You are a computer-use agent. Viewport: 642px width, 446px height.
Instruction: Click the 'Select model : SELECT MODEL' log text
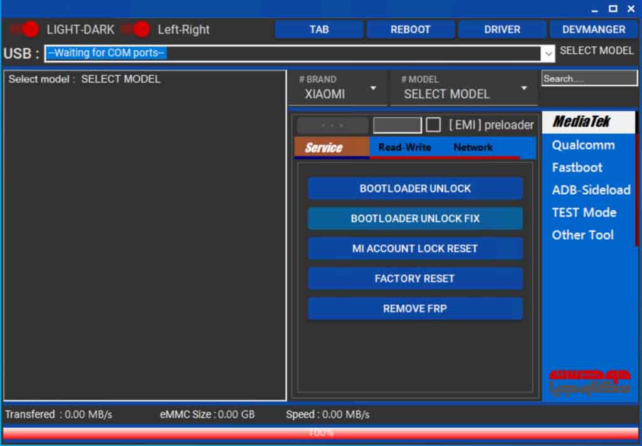(x=85, y=79)
